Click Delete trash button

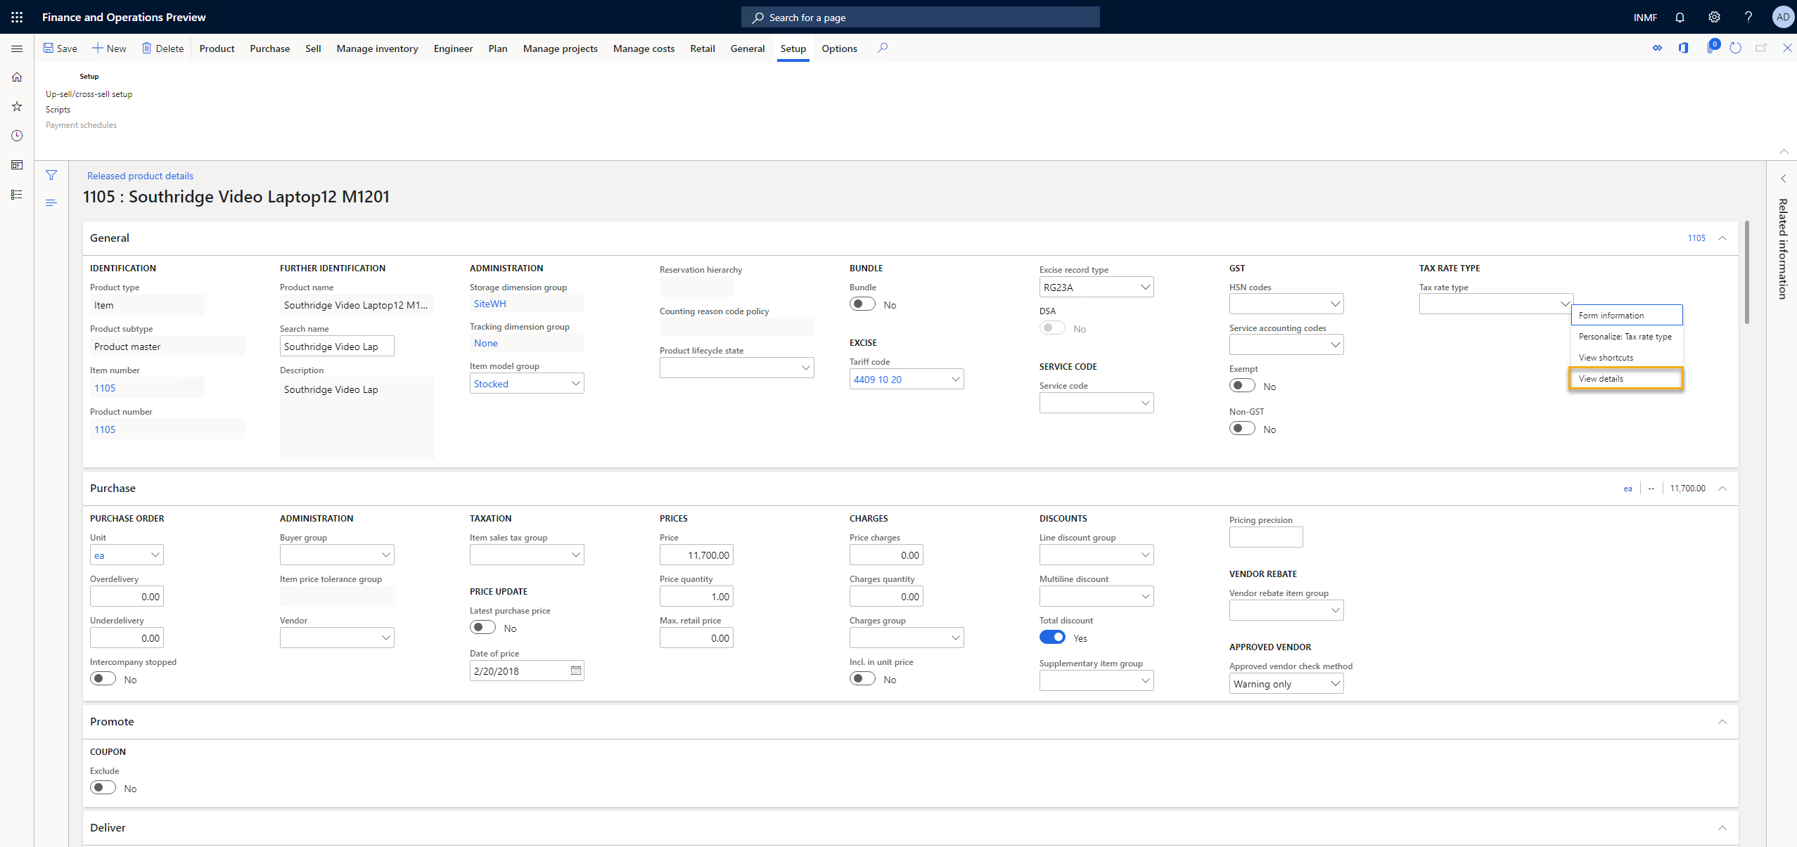tap(162, 49)
